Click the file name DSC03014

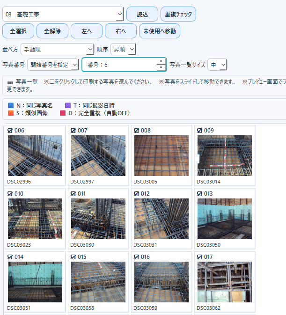[208, 182]
